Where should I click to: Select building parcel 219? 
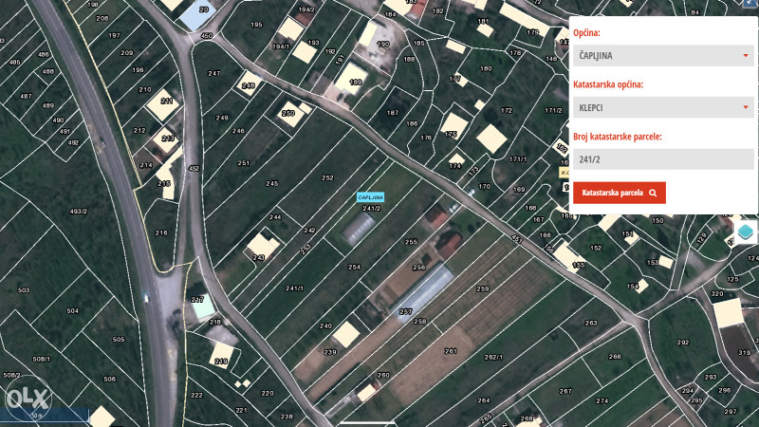tap(221, 362)
